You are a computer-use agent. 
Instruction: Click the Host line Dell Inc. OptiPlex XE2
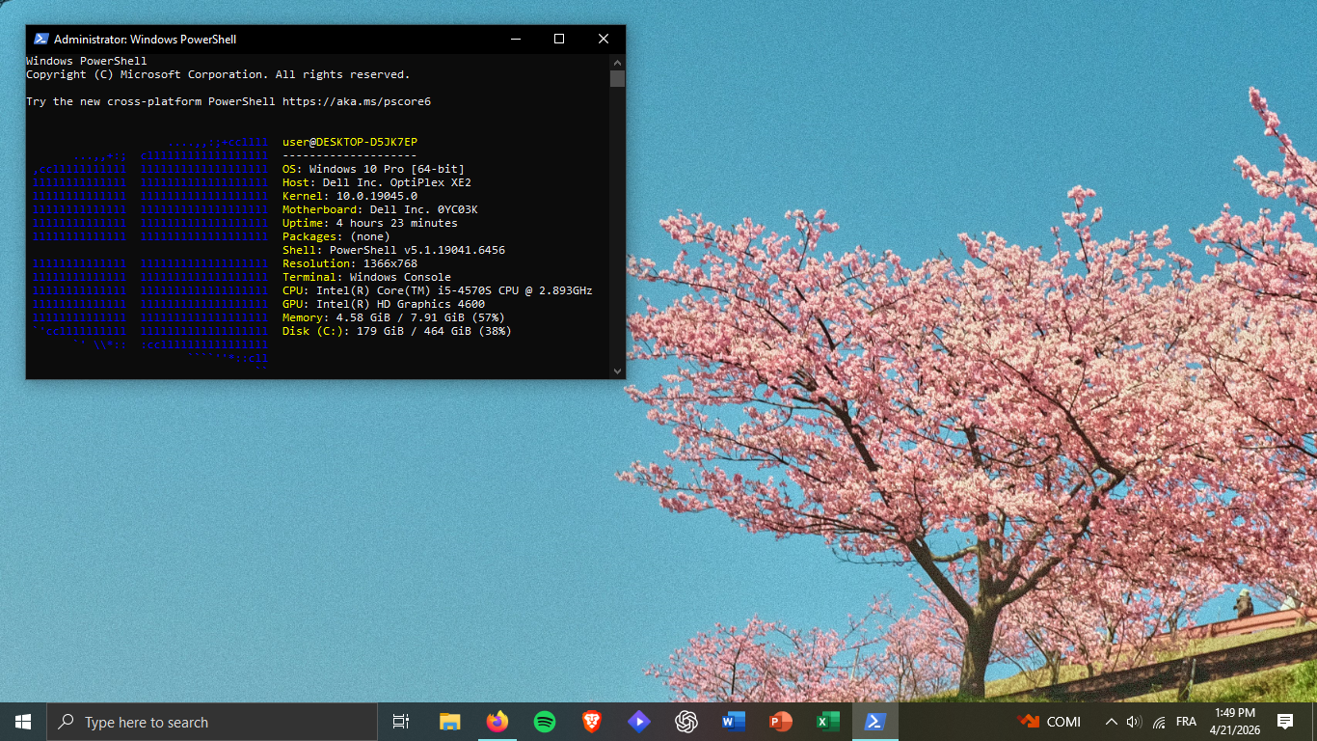click(x=377, y=182)
